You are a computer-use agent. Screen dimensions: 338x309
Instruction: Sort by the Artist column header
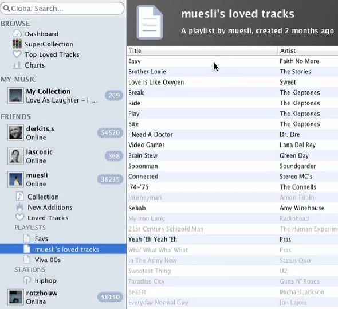coord(308,50)
